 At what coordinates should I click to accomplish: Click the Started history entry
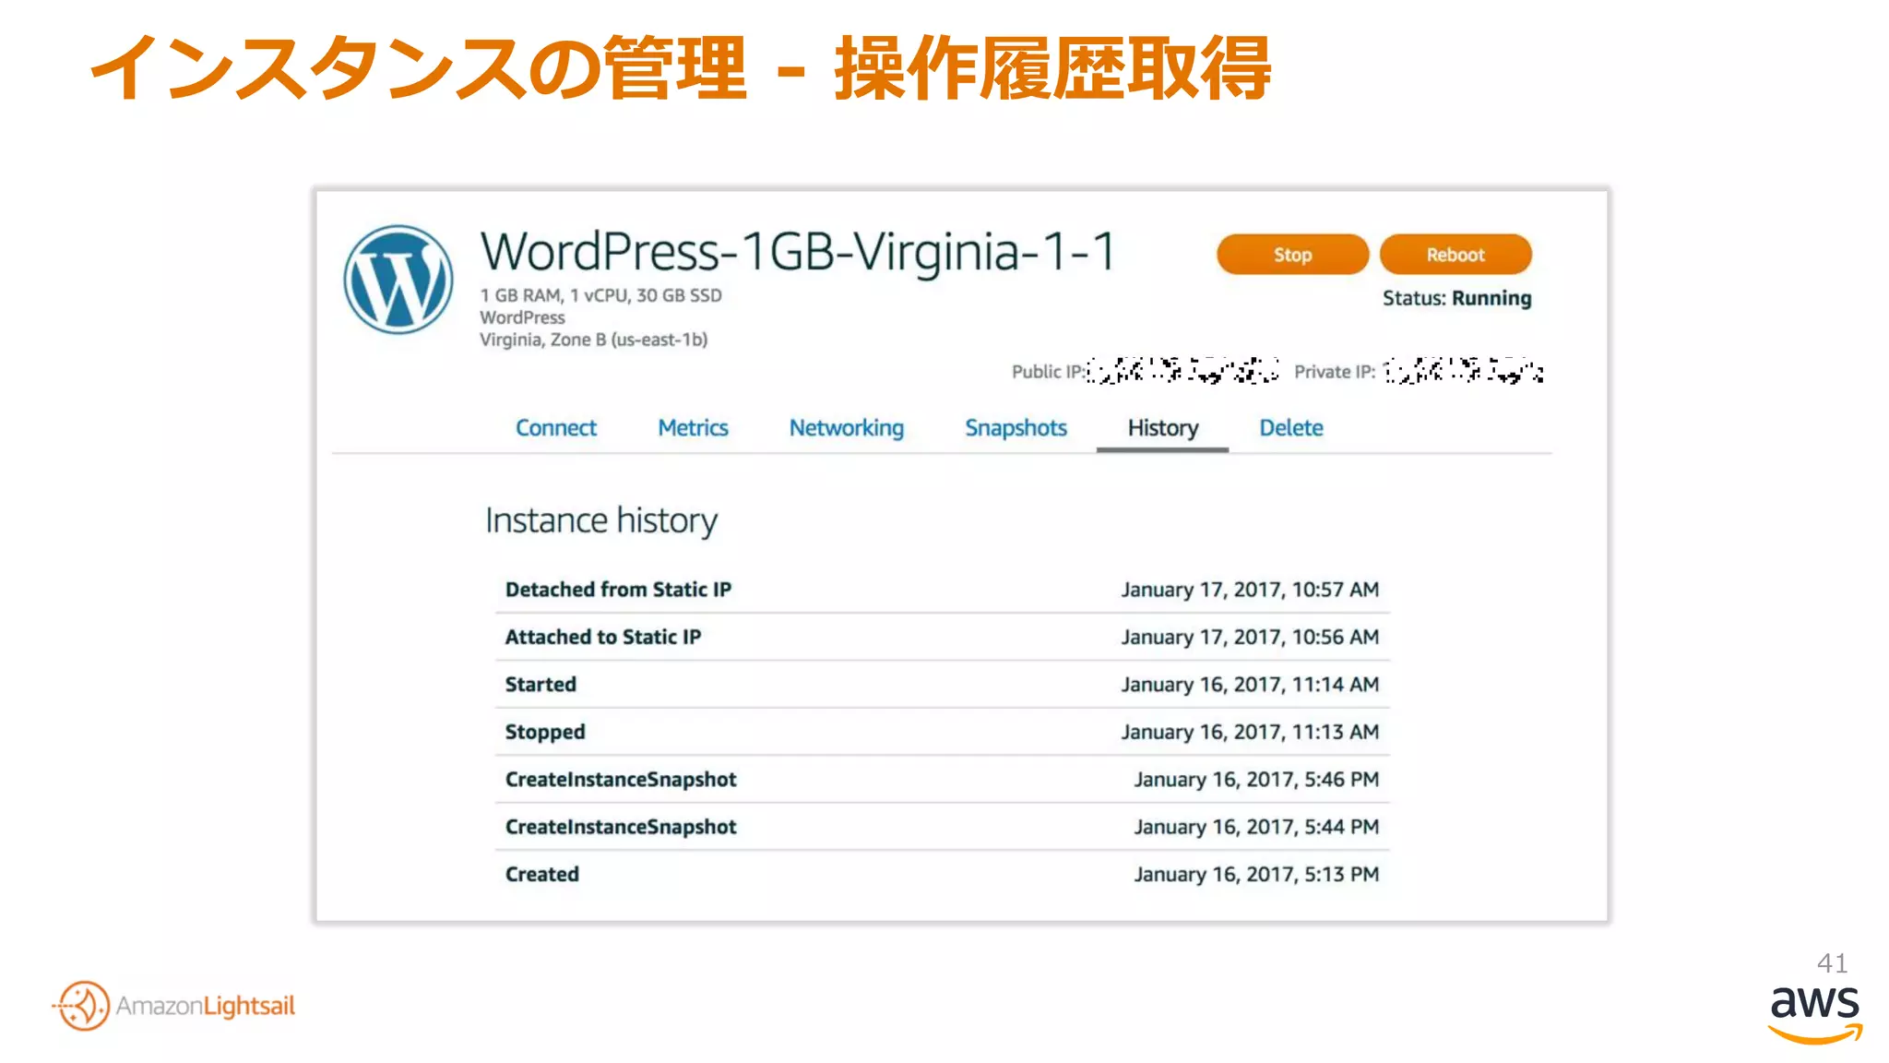pyautogui.click(x=541, y=685)
